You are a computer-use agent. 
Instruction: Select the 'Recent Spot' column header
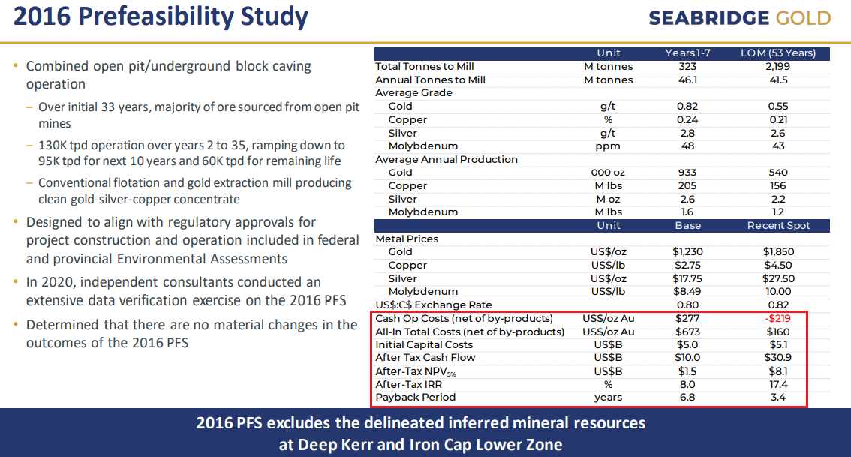(778, 226)
